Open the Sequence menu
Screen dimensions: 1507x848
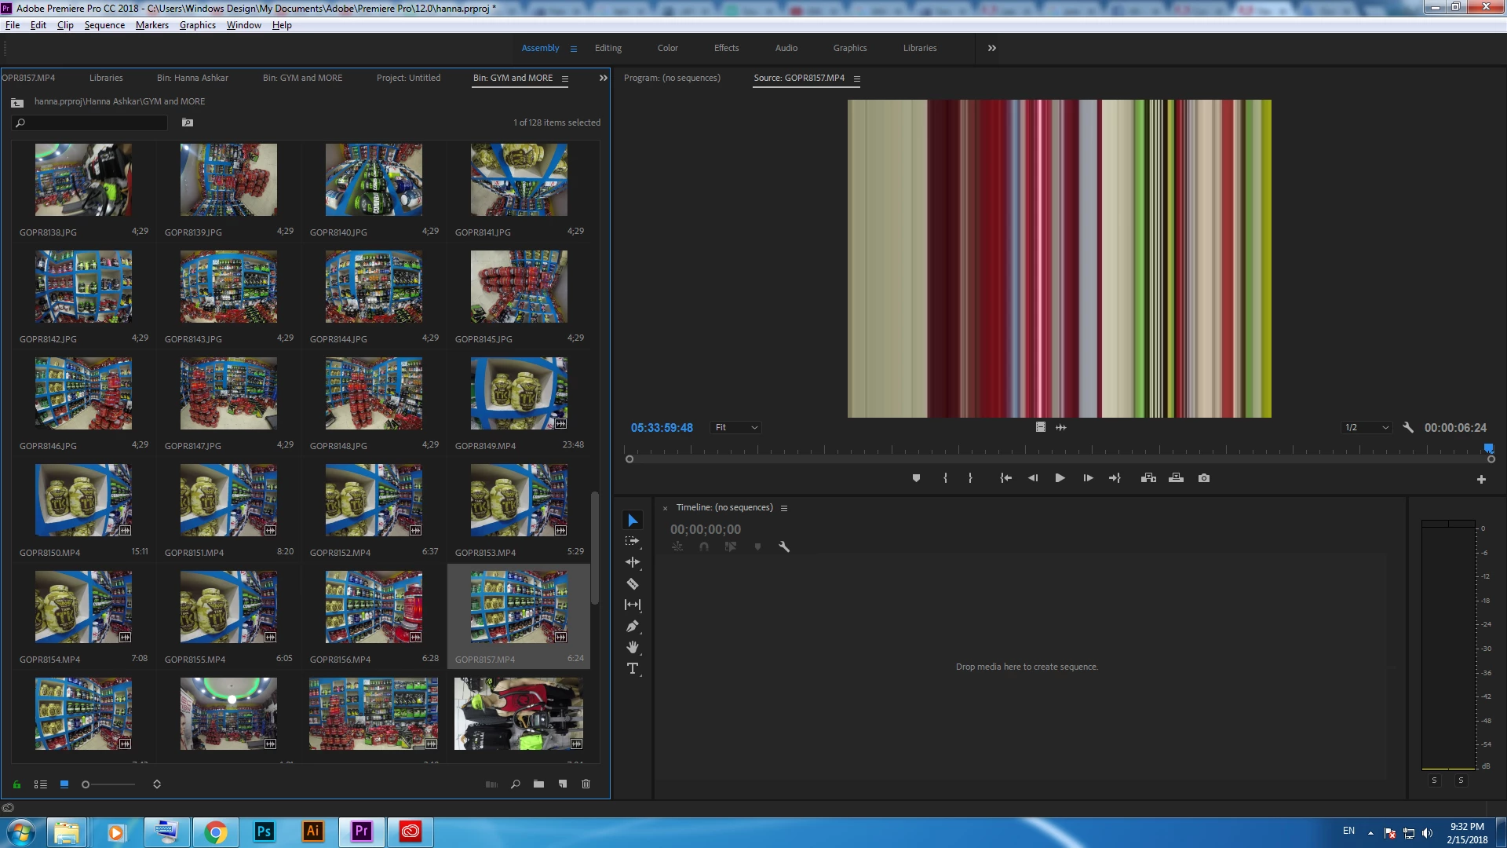(104, 25)
